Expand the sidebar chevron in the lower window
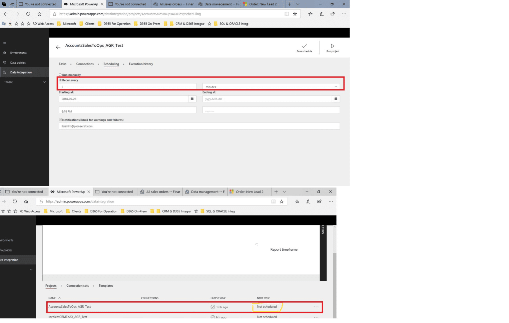The height and width of the screenshot is (323, 509). [31, 269]
